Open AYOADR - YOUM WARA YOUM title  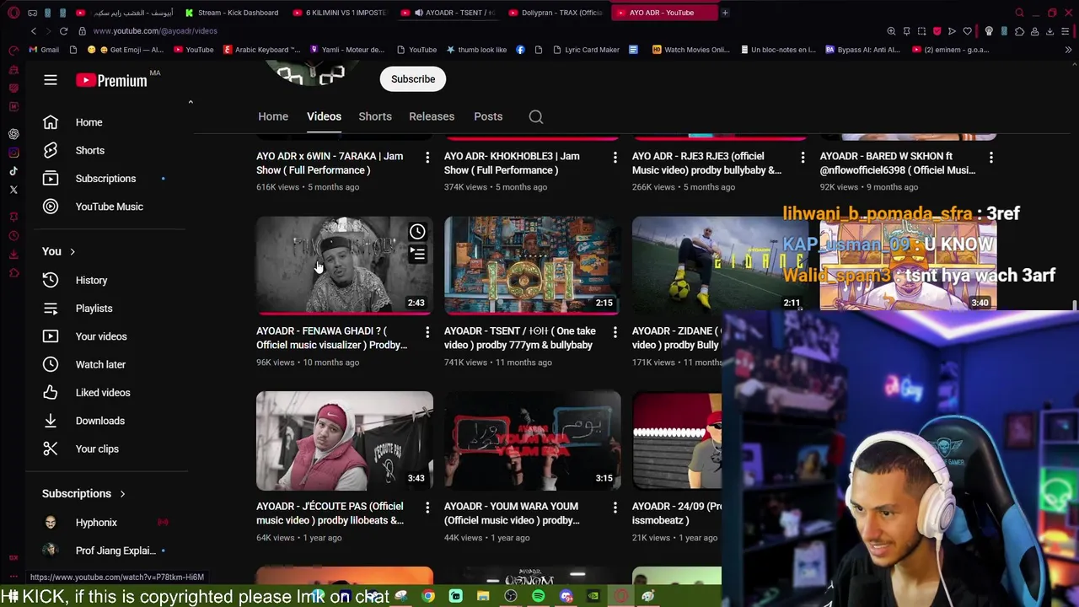pos(513,513)
